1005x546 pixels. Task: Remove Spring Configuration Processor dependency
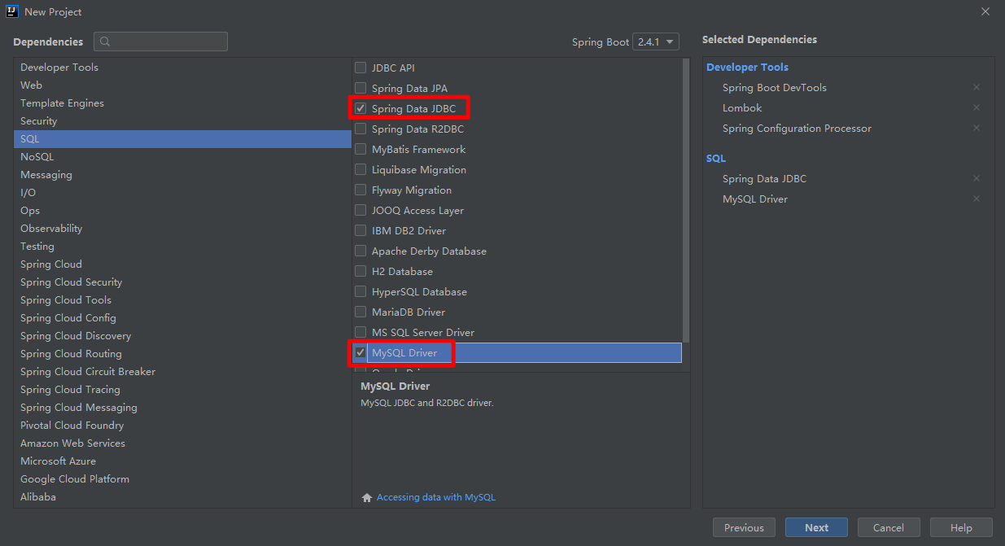(x=977, y=128)
